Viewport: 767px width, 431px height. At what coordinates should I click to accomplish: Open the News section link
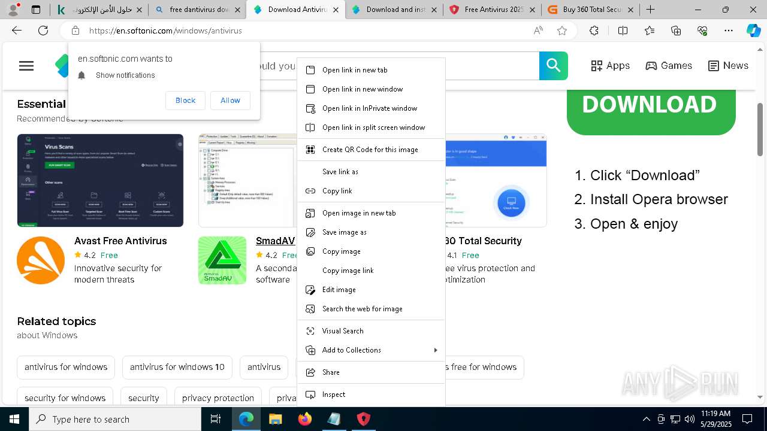[728, 66]
